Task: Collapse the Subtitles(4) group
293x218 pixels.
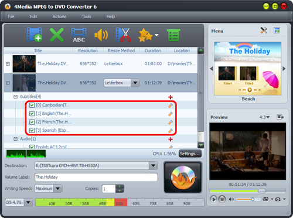Action: [15, 97]
